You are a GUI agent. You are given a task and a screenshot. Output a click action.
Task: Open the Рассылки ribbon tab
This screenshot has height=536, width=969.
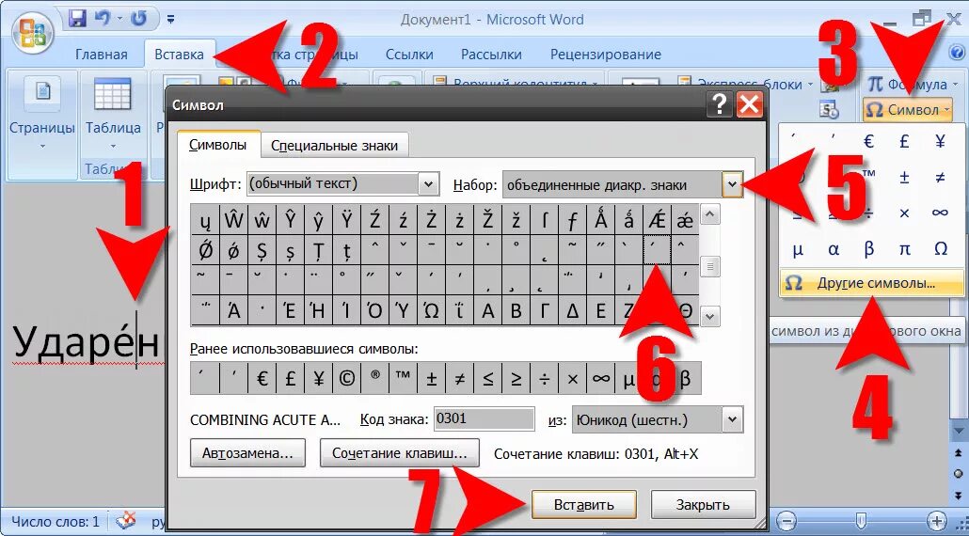491,55
